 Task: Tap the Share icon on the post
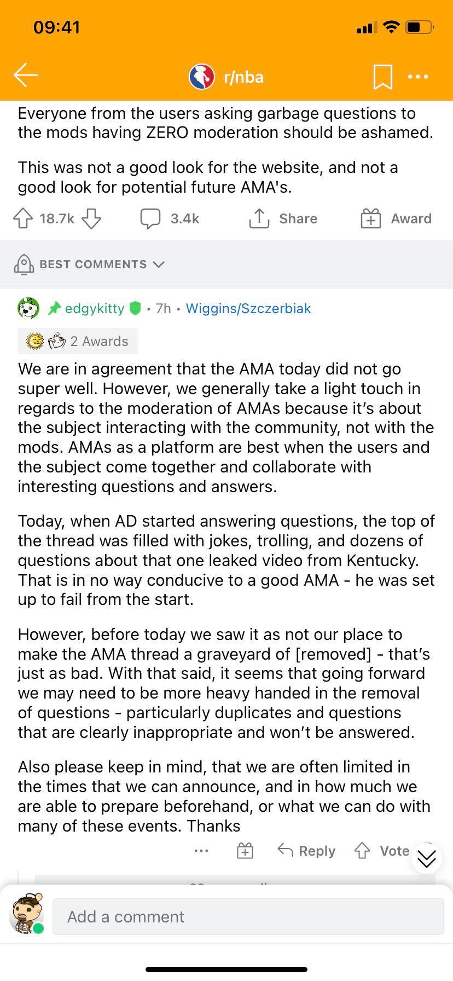coord(259,218)
